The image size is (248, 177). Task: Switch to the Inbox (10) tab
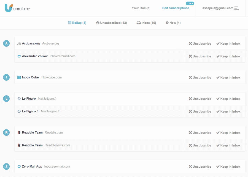coord(146,23)
